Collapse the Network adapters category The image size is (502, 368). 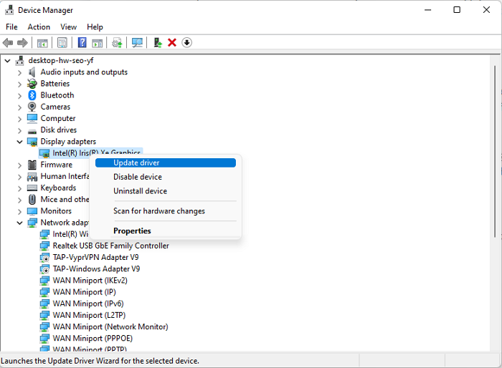(x=20, y=223)
